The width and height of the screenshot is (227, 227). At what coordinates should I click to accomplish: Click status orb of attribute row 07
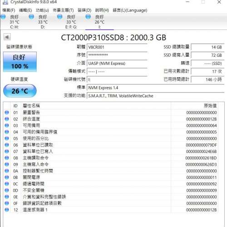(x=7, y=151)
